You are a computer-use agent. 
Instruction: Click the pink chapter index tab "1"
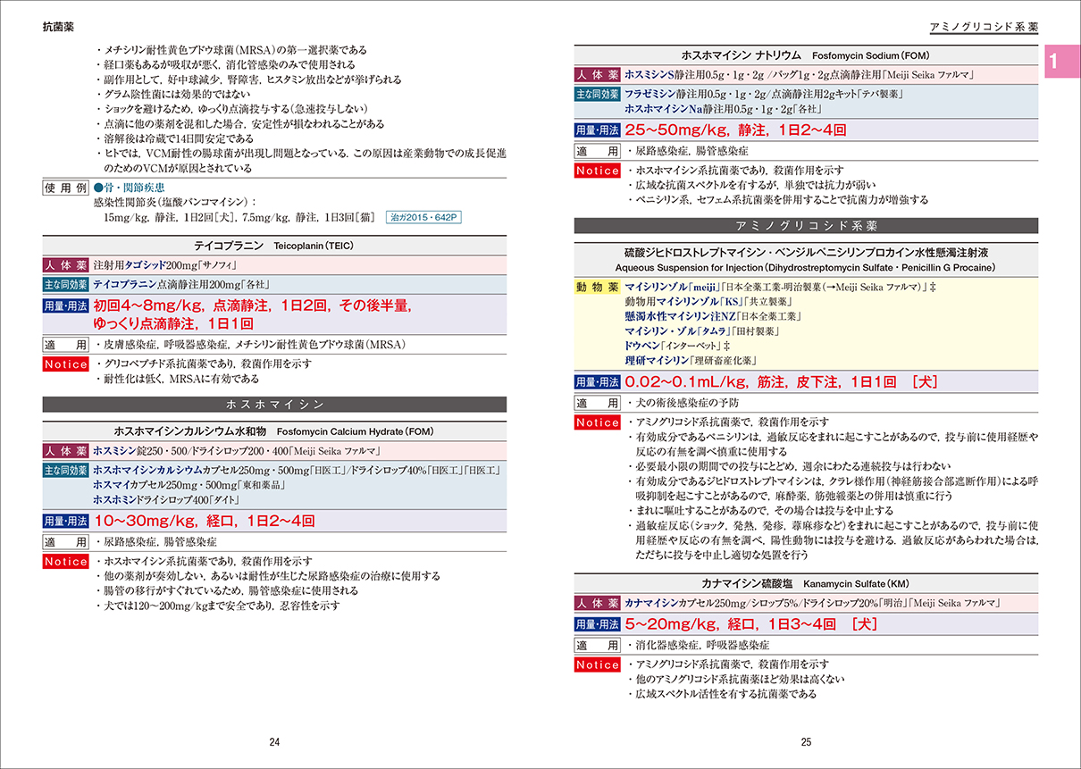tap(1063, 62)
